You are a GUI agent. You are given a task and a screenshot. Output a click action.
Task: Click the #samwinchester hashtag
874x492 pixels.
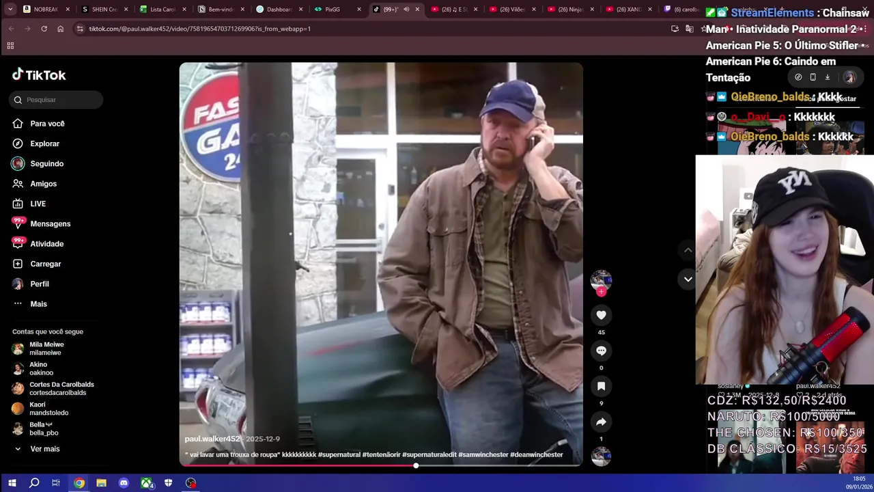coord(483,454)
